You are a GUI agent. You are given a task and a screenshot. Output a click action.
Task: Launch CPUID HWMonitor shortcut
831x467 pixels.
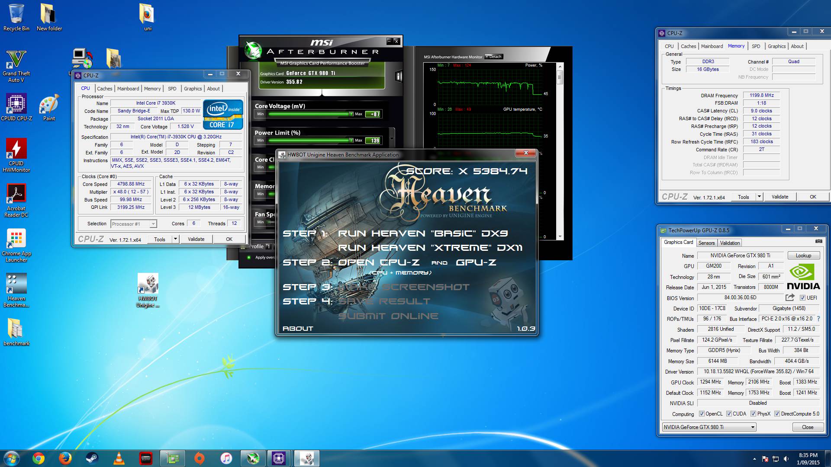point(16,155)
